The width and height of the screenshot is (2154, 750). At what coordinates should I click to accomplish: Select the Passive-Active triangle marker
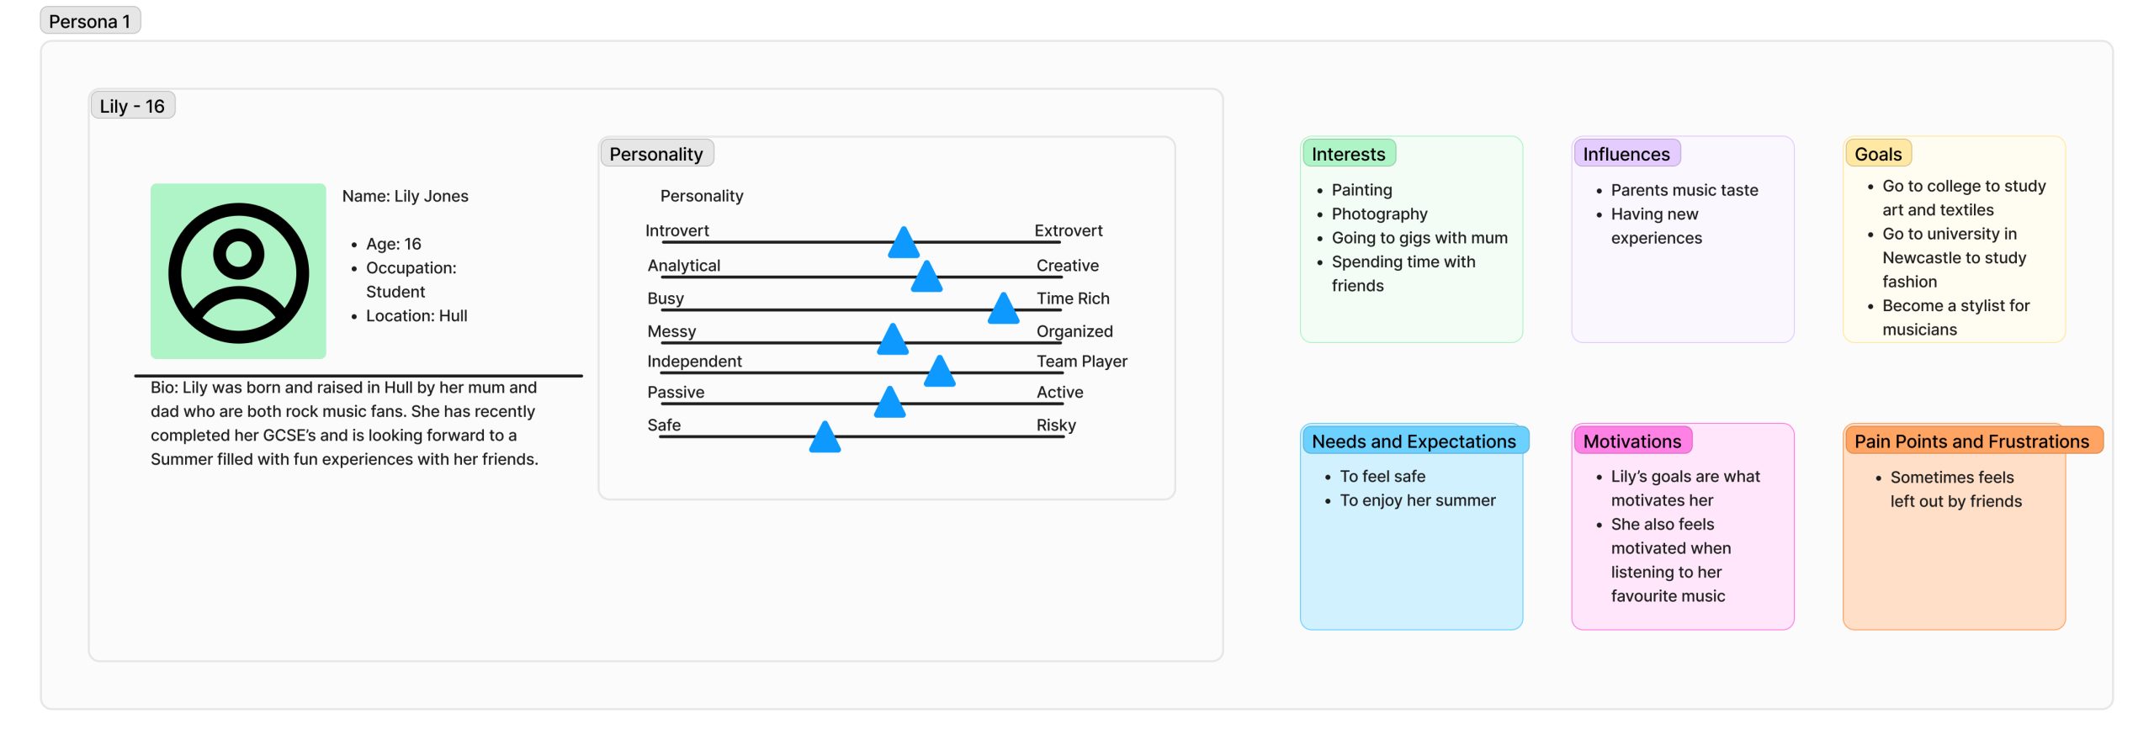click(x=889, y=404)
